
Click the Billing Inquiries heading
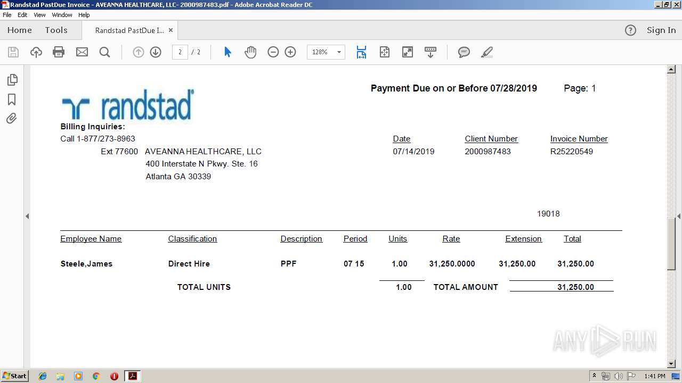click(x=93, y=127)
